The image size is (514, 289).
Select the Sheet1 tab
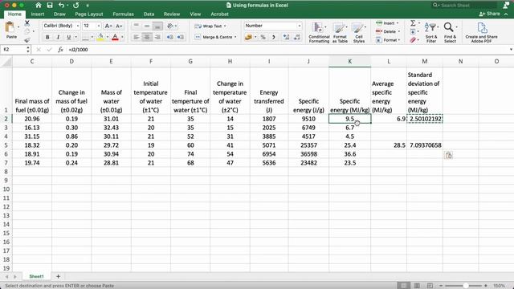coord(36,276)
